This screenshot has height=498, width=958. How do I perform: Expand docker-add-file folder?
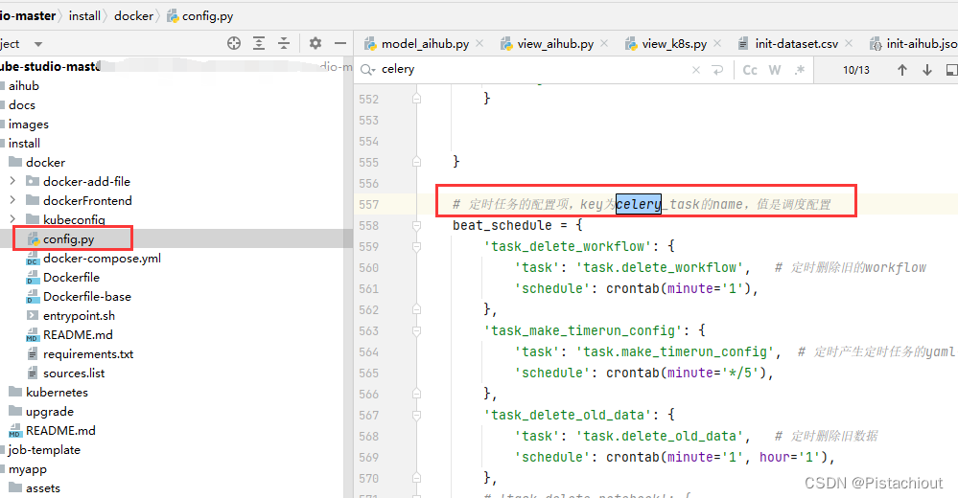[12, 181]
